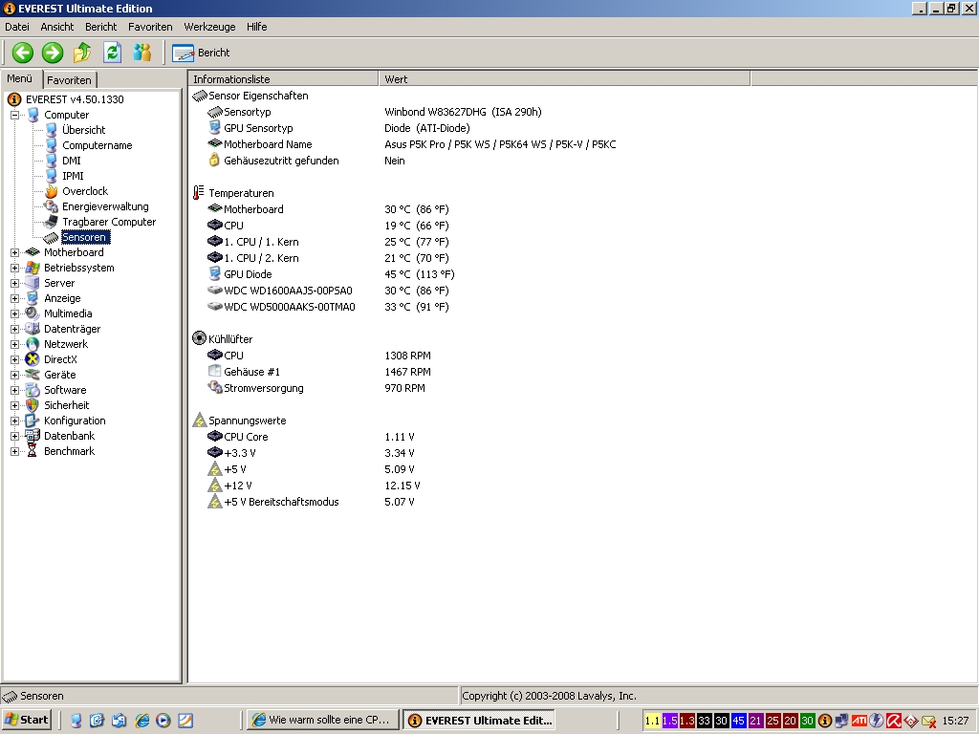Click the yellow 1.1 voltage tray icon
This screenshot has height=734, width=979.
[652, 721]
